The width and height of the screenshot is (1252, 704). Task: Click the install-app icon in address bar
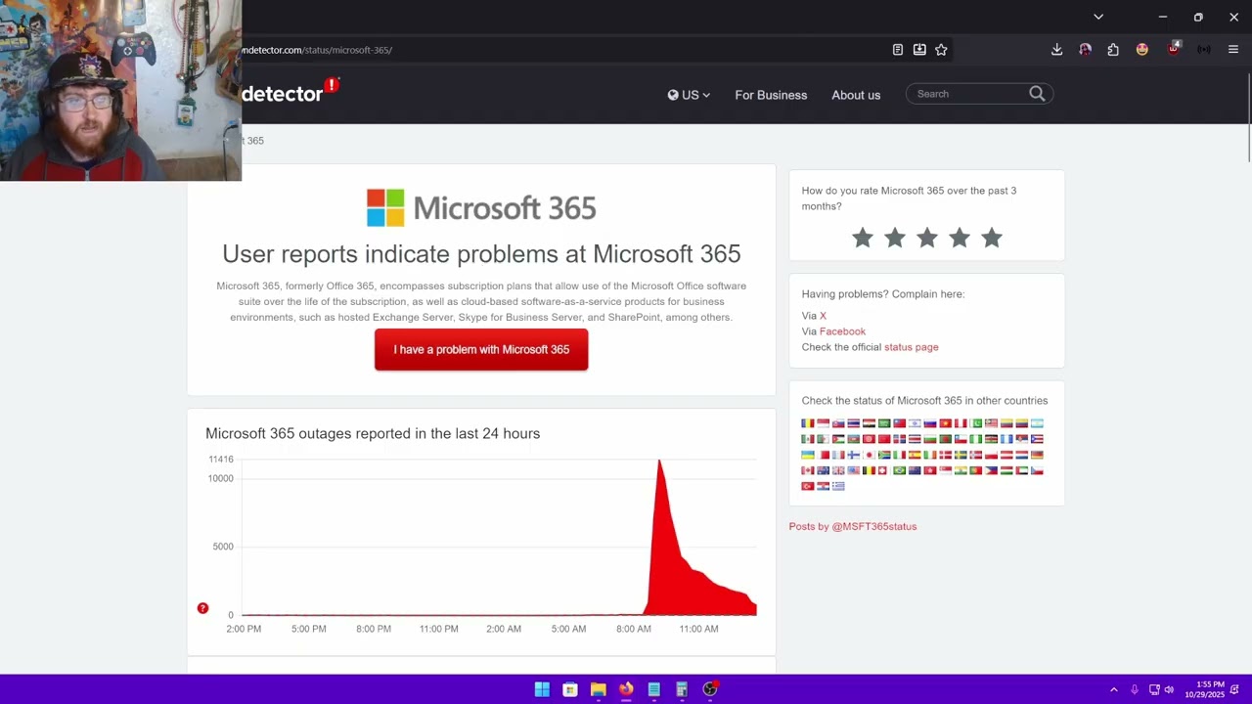tap(919, 50)
